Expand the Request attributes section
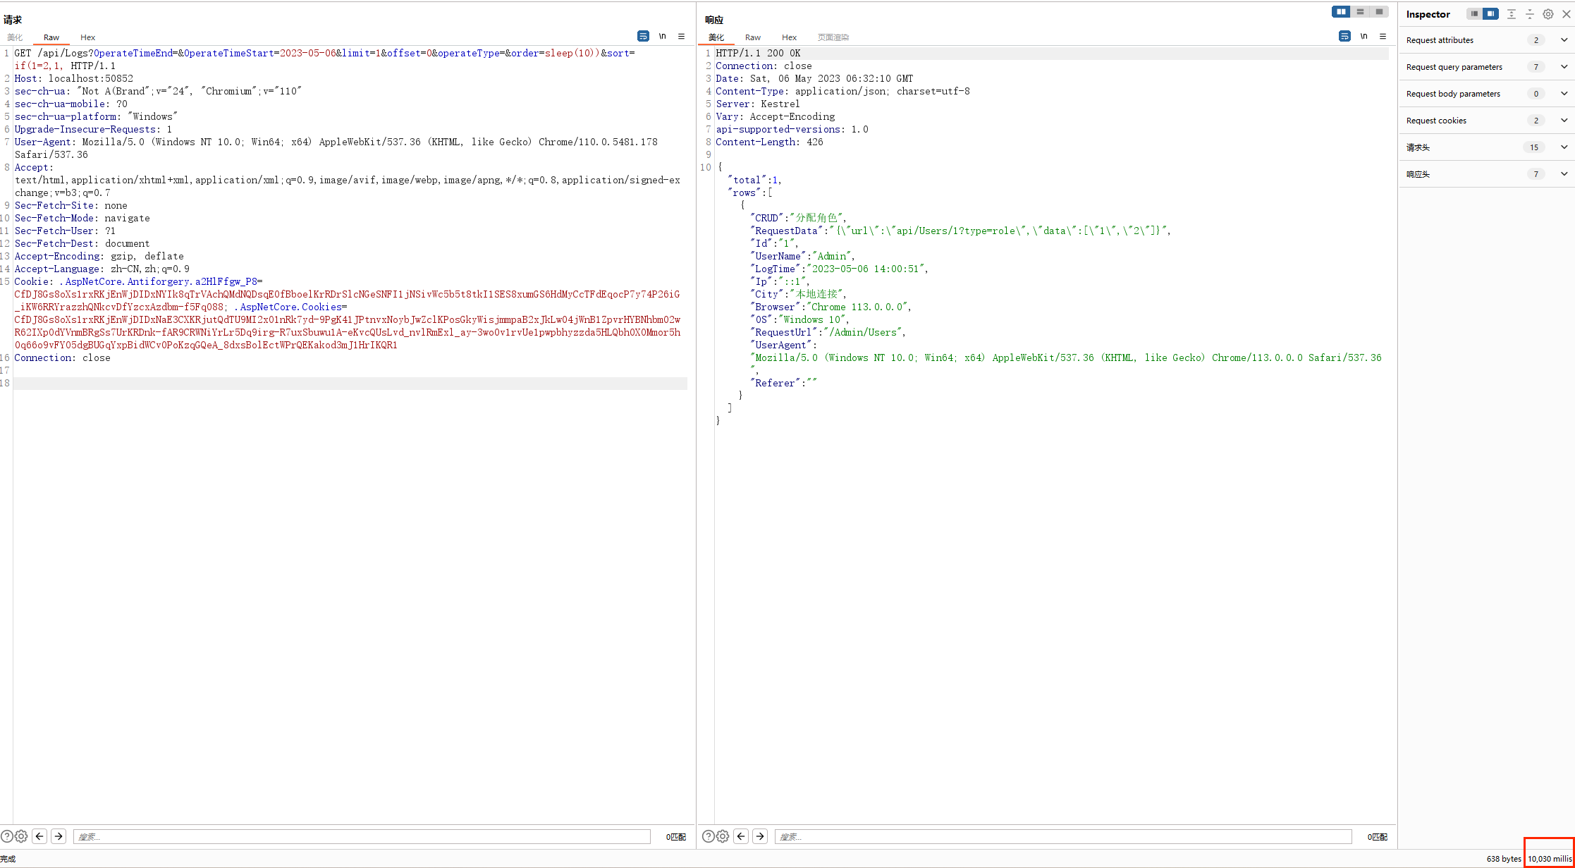Screen dimensions: 1575x868 (1487, 40)
